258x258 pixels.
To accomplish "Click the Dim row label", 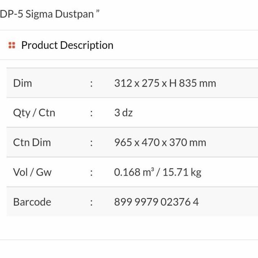I will tap(23, 83).
